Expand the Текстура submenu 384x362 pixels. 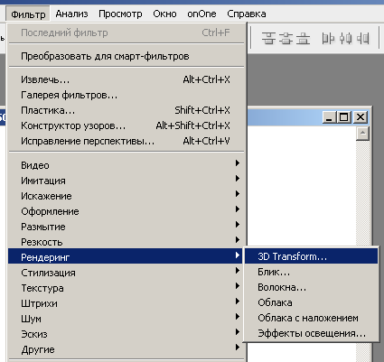[126, 288]
